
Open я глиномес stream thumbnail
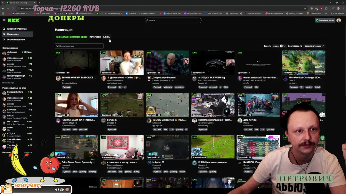coord(122,147)
